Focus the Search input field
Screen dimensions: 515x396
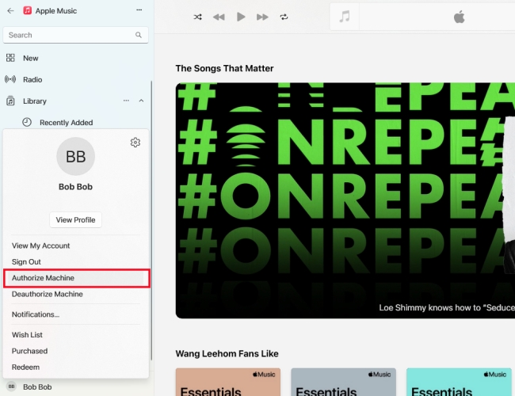(75, 35)
